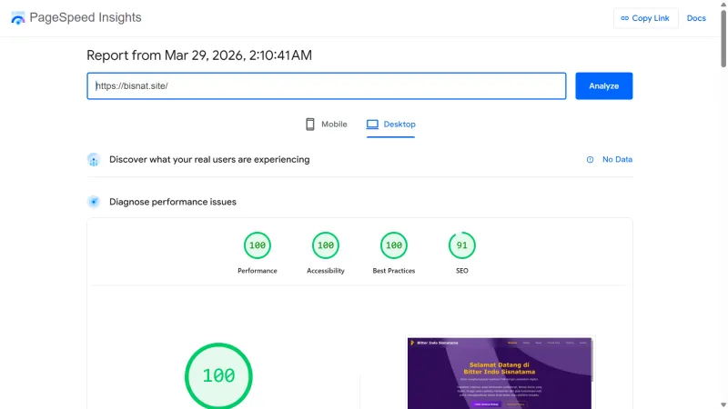Viewport: 728px width, 409px height.
Task: Click the PageSpeed Insights logo icon
Action: point(17,18)
